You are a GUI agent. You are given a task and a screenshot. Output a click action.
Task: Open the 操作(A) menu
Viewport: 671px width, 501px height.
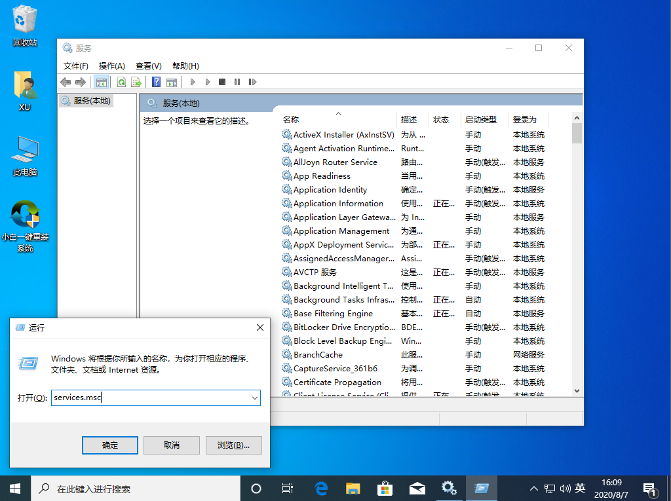[111, 65]
